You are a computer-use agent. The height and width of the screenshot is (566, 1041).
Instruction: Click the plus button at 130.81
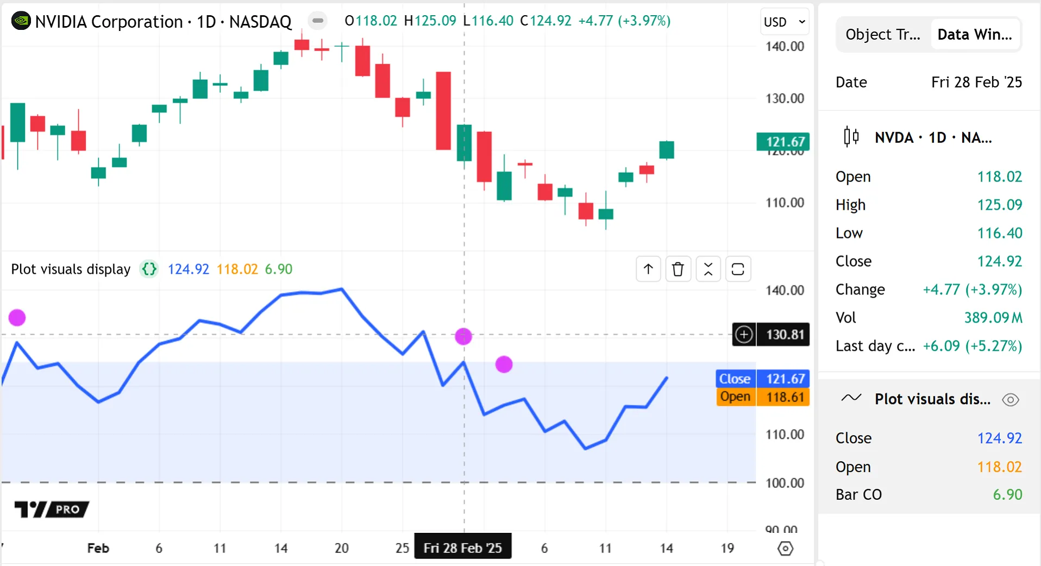[744, 334]
